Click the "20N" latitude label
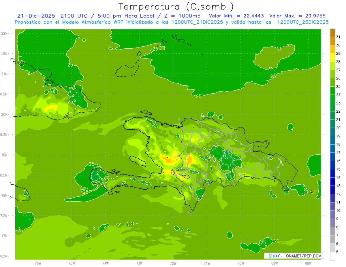Screen dimensions: 346x267 point(5,114)
